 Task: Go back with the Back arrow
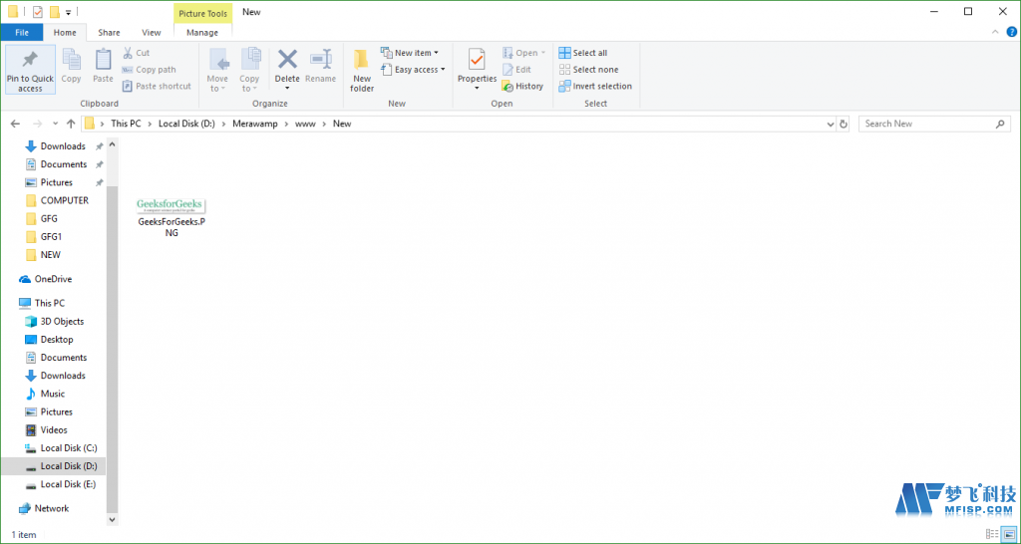click(x=16, y=124)
